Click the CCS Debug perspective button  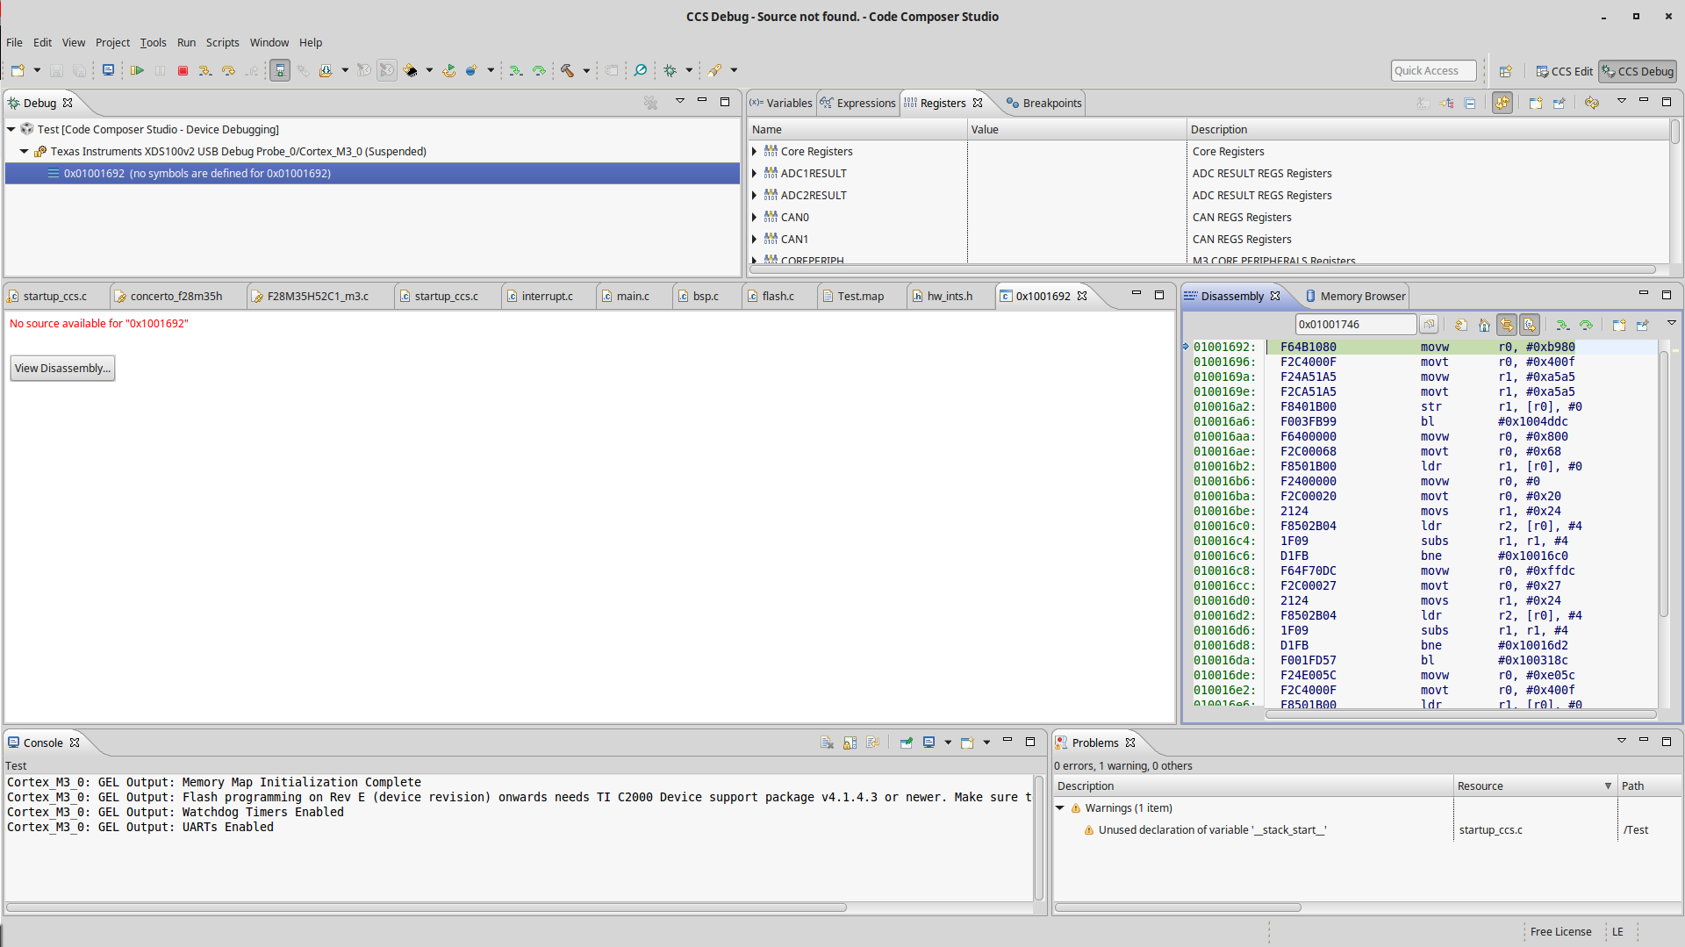pos(1638,71)
